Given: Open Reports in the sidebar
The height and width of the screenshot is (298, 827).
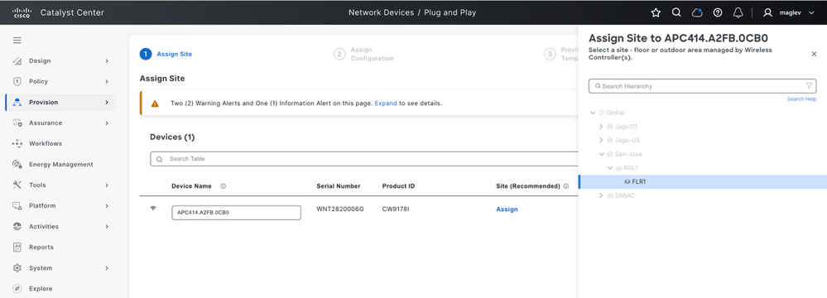Looking at the screenshot, I should click(x=41, y=248).
